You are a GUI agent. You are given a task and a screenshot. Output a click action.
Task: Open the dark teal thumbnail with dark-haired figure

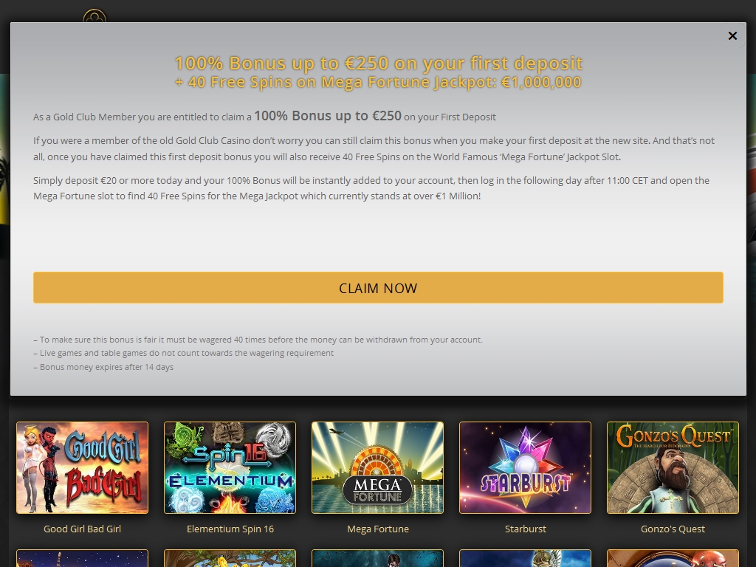pyautogui.click(x=377, y=558)
